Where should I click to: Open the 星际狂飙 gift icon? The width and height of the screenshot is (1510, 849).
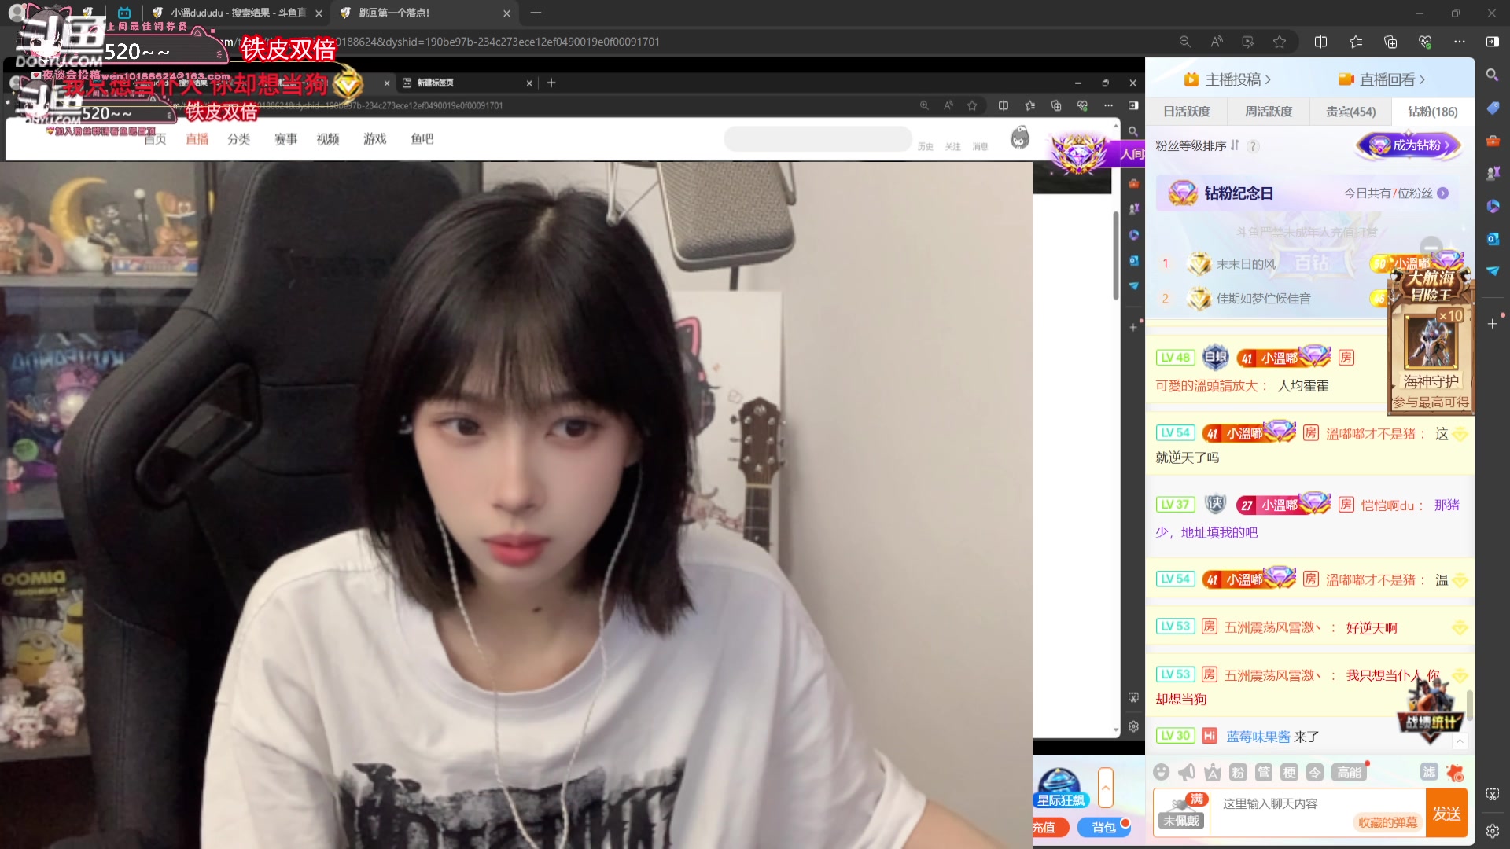coord(1060,787)
